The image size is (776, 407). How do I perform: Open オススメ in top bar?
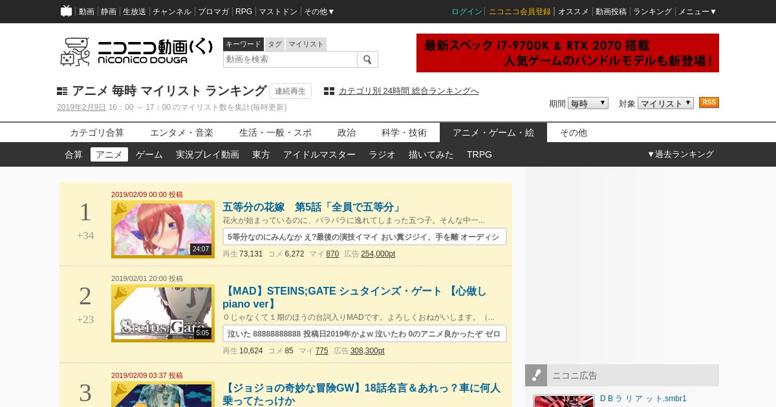(x=574, y=12)
